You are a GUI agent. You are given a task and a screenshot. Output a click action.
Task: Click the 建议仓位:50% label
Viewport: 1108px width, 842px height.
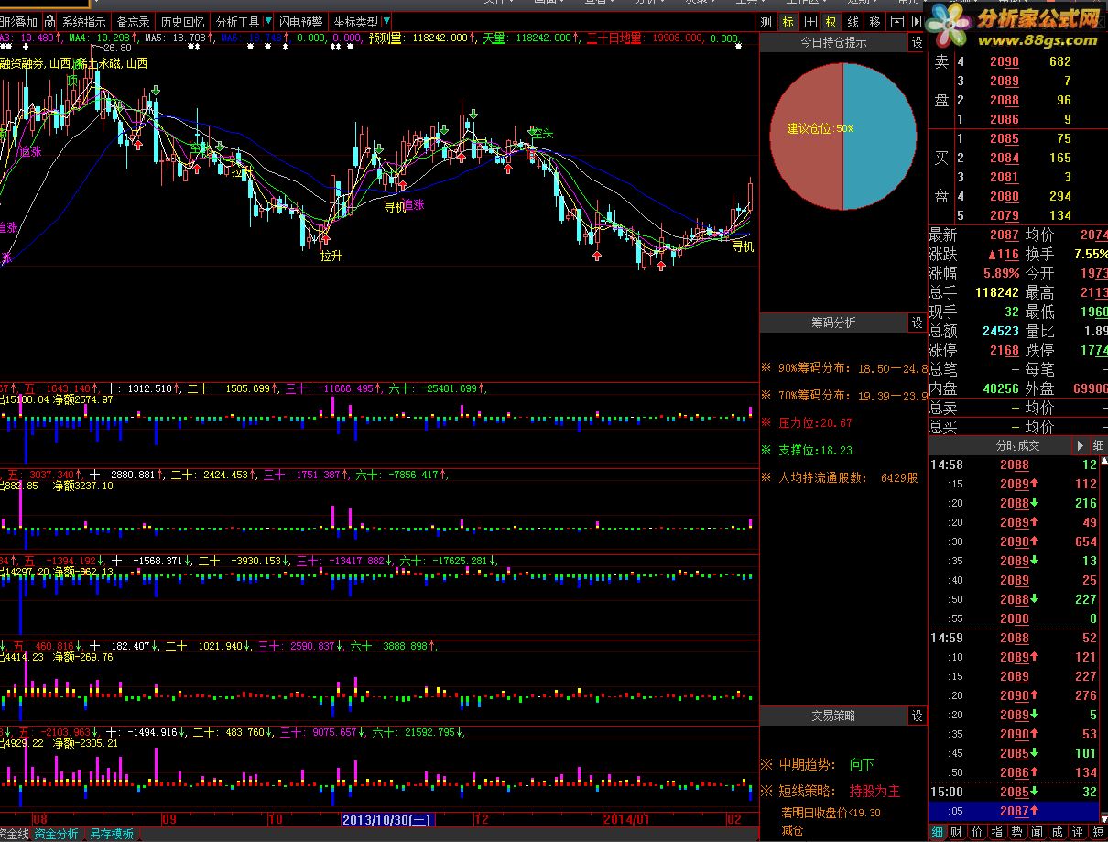pos(820,129)
